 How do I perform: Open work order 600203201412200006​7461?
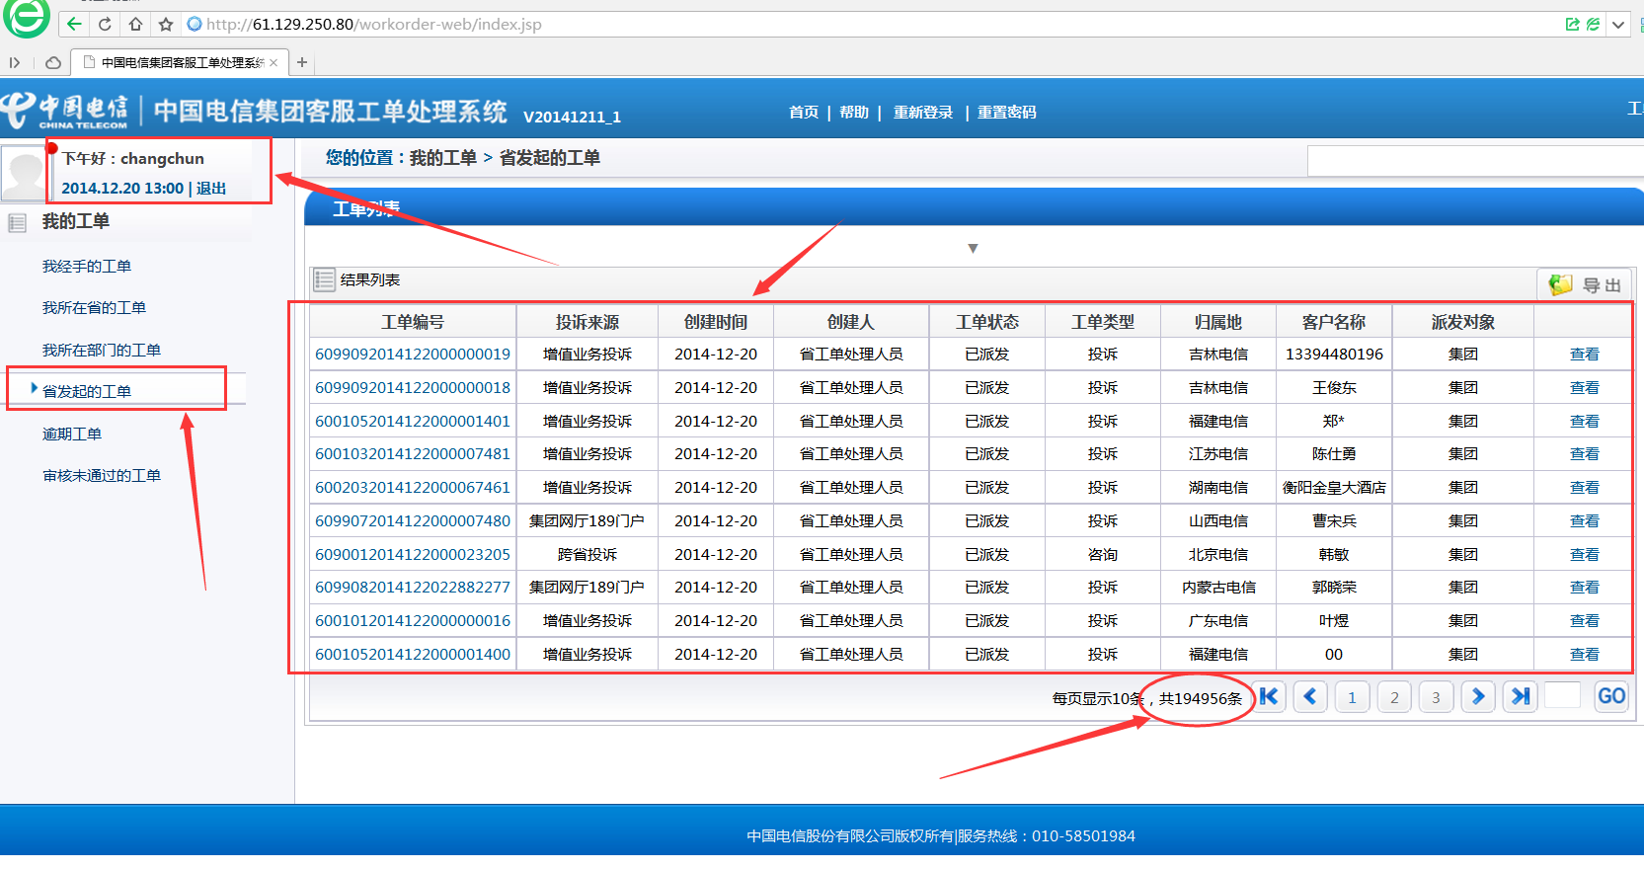click(413, 487)
